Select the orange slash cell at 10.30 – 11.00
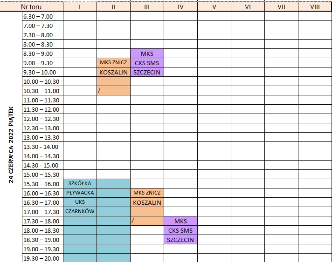Image resolution: width=332 pixels, height=262 pixels. [x=113, y=91]
